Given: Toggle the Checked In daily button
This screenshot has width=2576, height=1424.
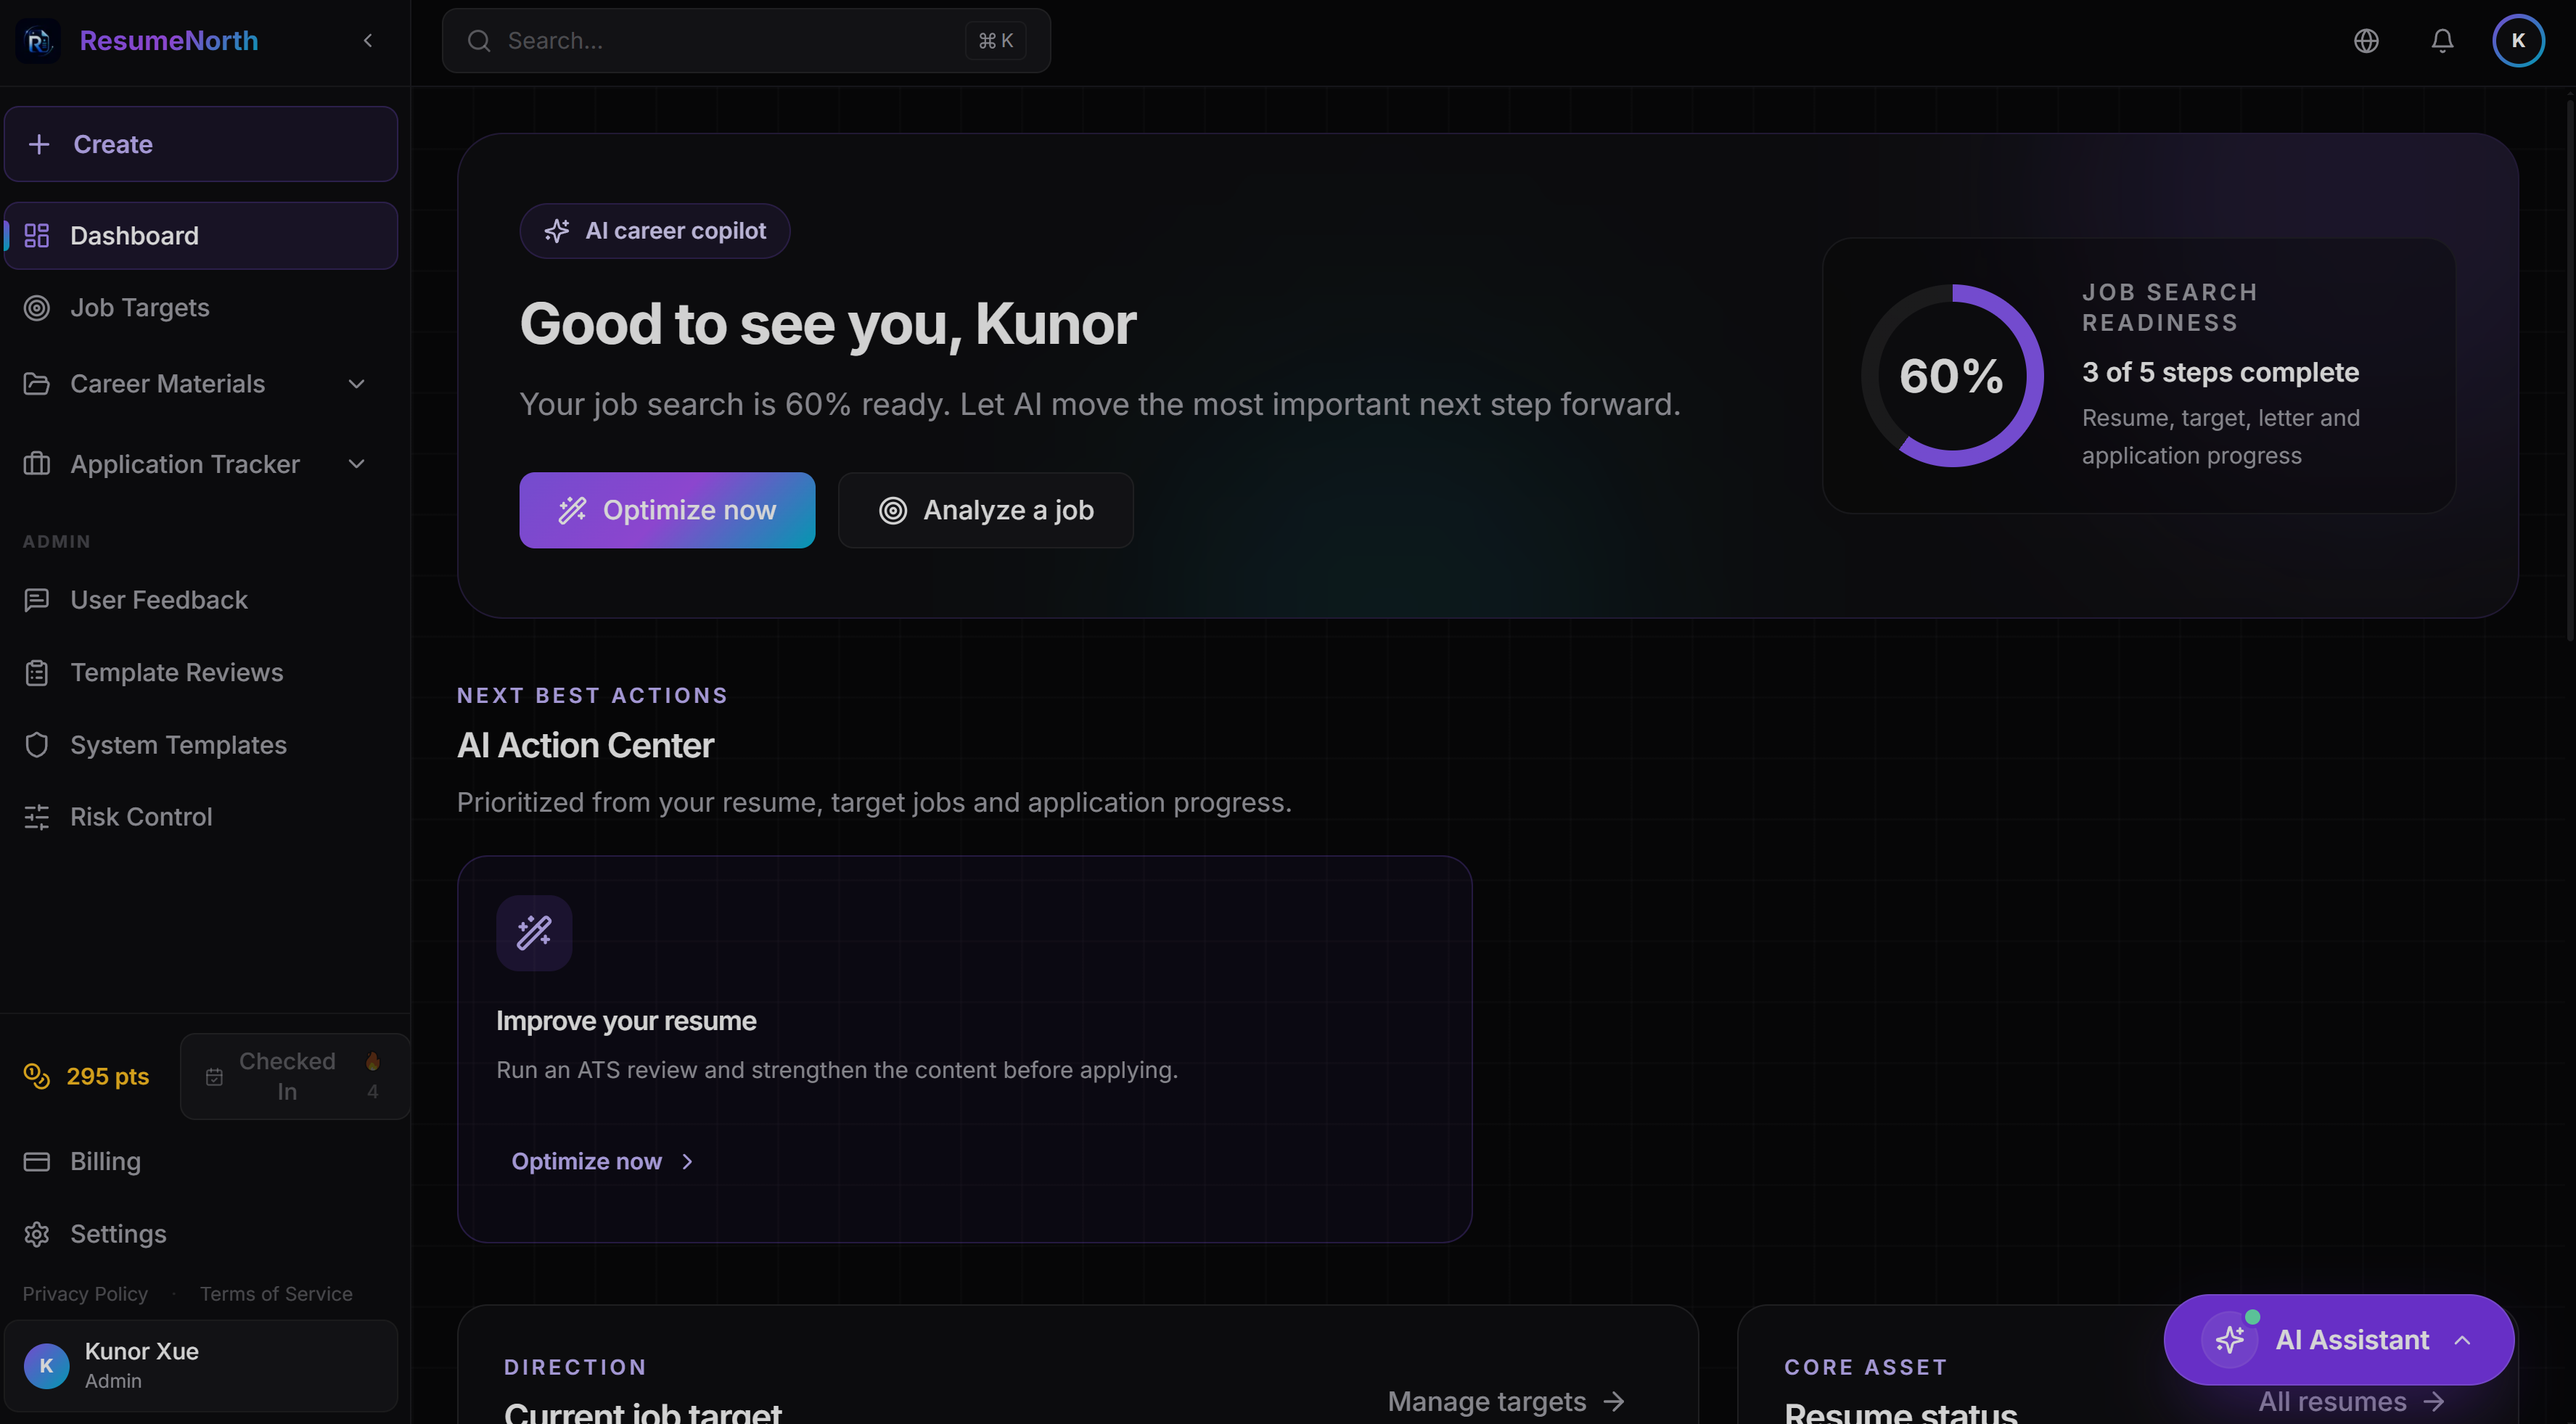Looking at the screenshot, I should pyautogui.click(x=294, y=1076).
